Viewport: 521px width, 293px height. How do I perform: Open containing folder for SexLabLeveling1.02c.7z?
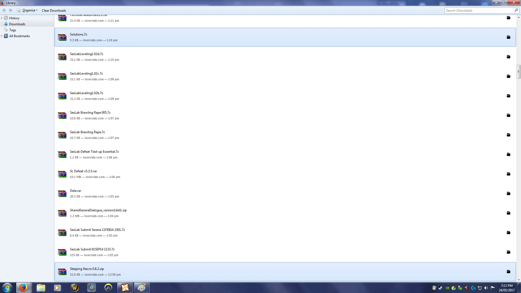point(508,76)
